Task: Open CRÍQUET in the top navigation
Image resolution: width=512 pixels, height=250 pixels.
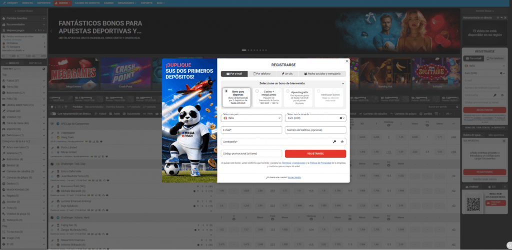Action: [11, 3]
